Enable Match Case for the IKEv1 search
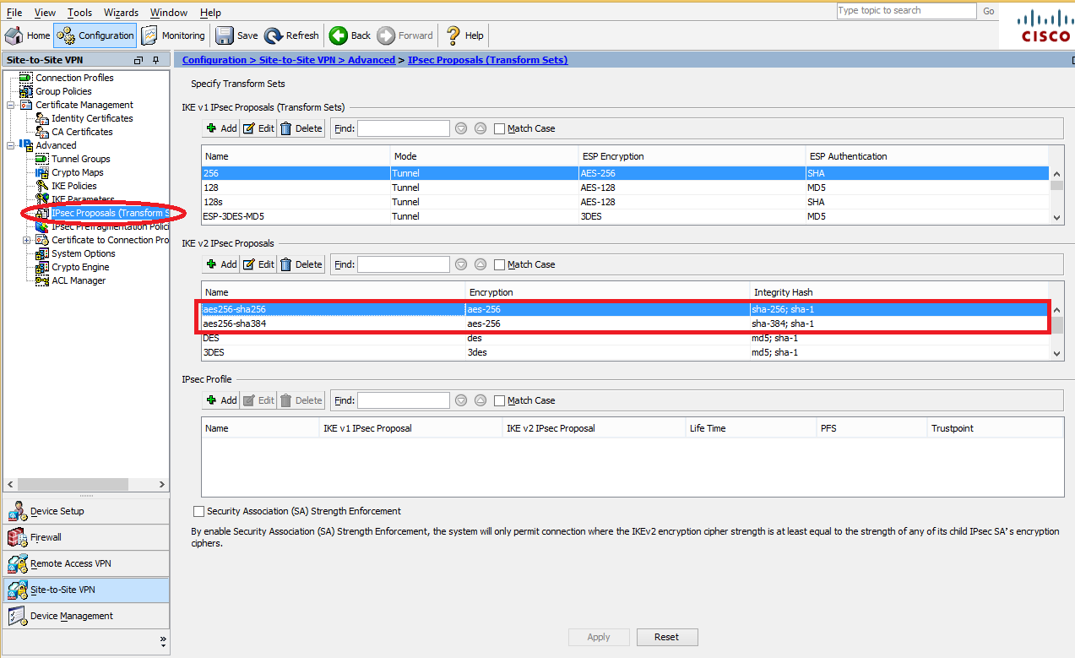Viewport: 1075px width, 658px height. [499, 128]
